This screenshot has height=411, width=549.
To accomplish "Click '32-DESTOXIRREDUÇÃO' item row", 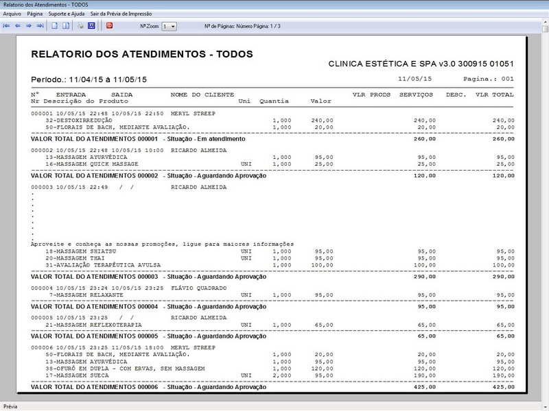I will 272,121.
